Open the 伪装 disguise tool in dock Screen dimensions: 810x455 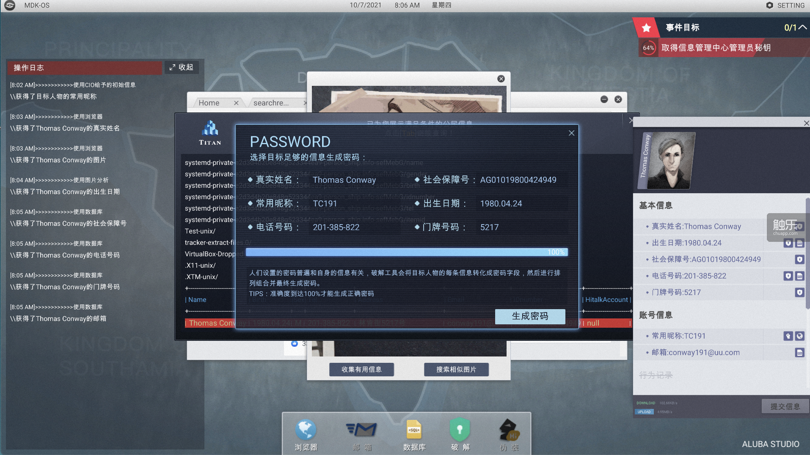pyautogui.click(x=509, y=434)
